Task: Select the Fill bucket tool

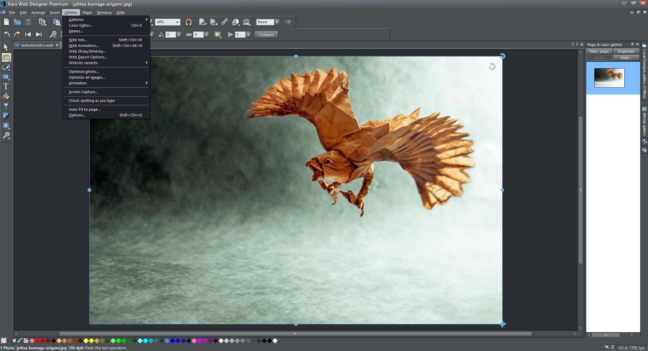Action: 6,97
